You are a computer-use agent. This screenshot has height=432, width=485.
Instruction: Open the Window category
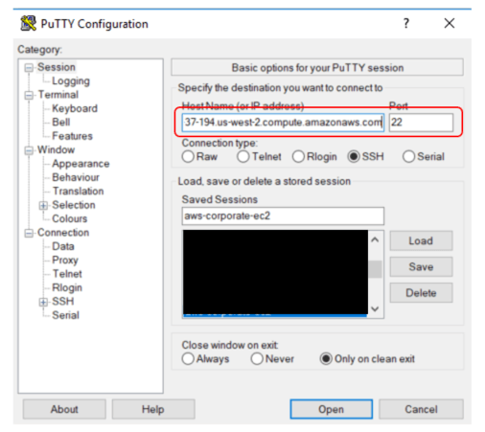(57, 149)
